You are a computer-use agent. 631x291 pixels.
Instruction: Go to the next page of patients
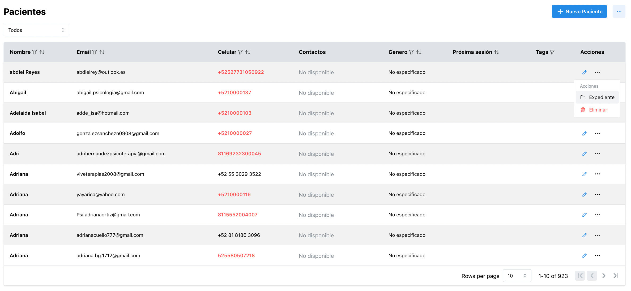click(x=604, y=276)
